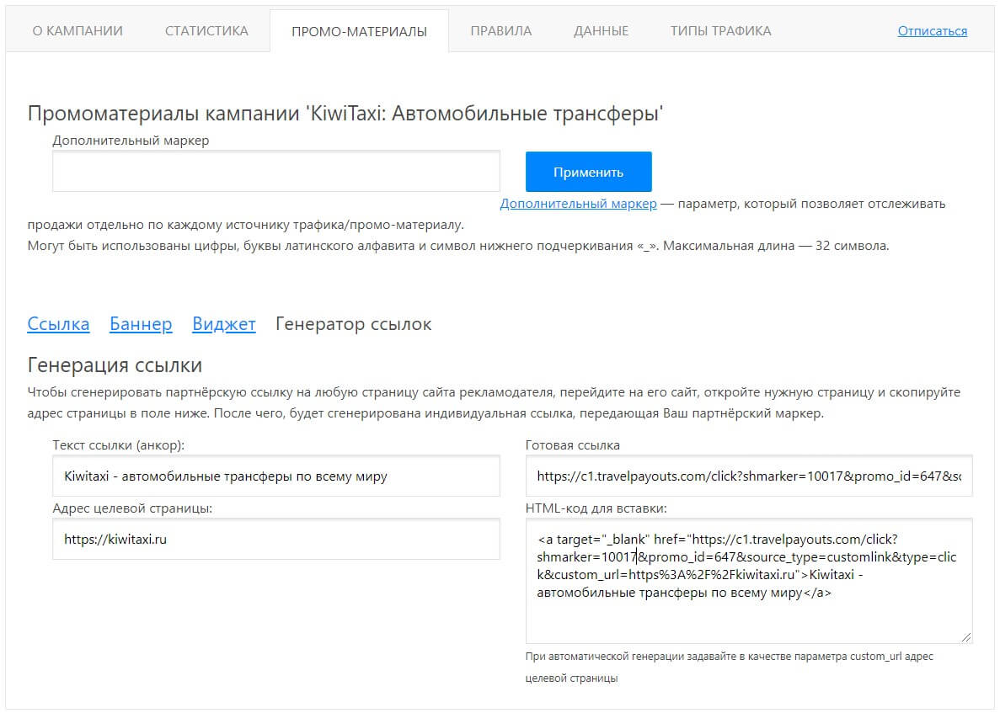Select the ПРОМО-МАТЕРИАЛЫ tab

359,32
